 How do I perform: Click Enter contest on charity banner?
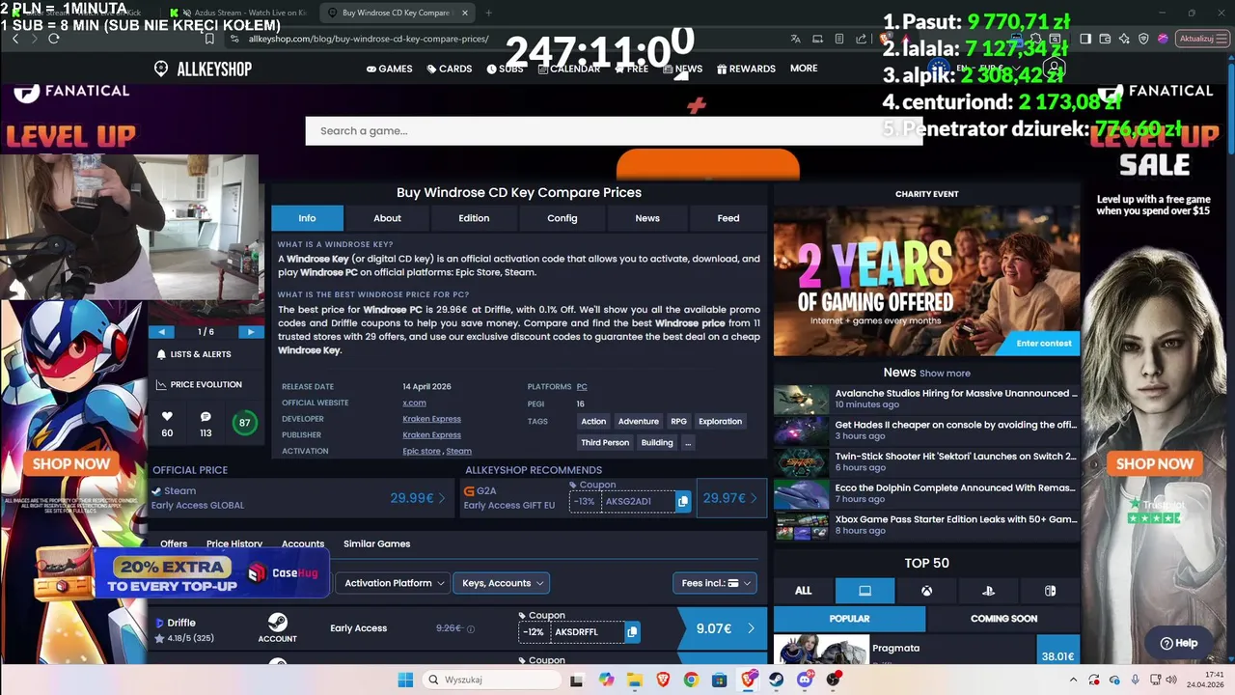click(x=1044, y=344)
